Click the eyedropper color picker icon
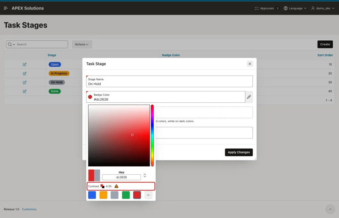Viewport: 339px width, 218px height. 249,97
